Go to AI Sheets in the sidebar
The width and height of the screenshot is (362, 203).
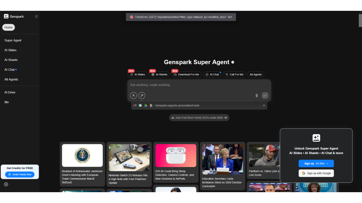(x=11, y=60)
